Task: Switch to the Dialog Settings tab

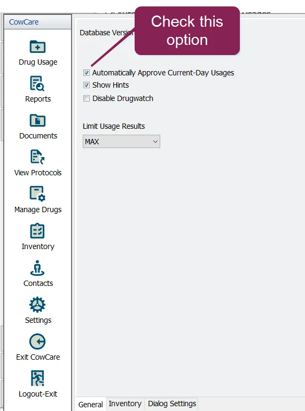Action: [x=172, y=404]
